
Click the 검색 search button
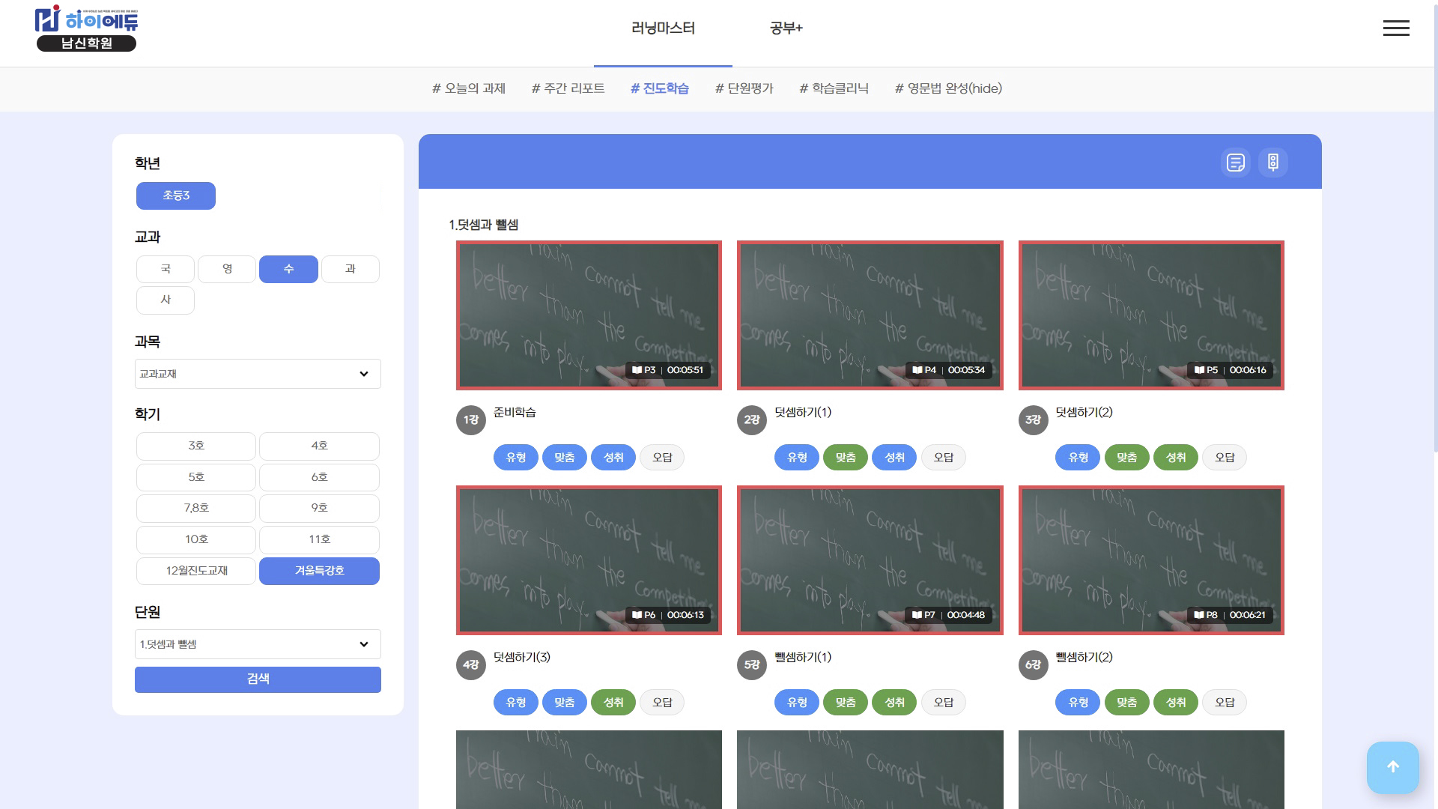(258, 679)
